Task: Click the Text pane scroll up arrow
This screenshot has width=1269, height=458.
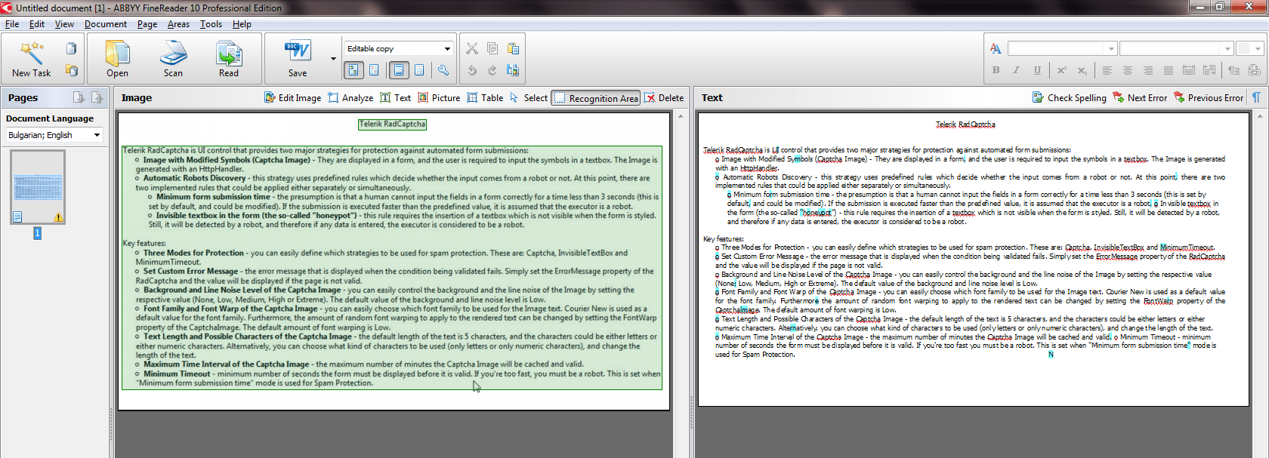Action: tap(1258, 116)
